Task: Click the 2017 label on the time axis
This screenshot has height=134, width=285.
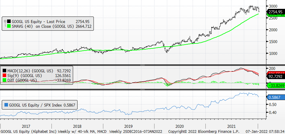Action: [26, 126]
